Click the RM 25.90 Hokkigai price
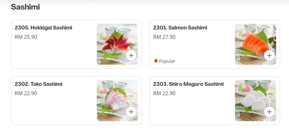The width and height of the screenshot is (289, 132). pos(26,37)
